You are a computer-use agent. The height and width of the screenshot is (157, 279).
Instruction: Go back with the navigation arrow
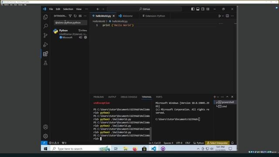tap(98, 9)
